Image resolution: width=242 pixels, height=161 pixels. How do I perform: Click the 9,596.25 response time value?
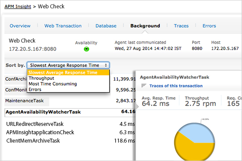[x=126, y=90]
